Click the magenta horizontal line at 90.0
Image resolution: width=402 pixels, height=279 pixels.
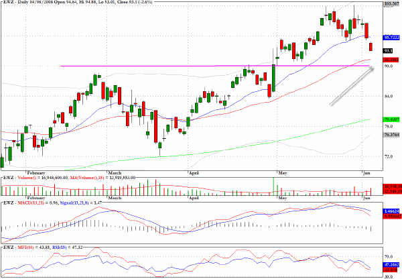coord(215,66)
